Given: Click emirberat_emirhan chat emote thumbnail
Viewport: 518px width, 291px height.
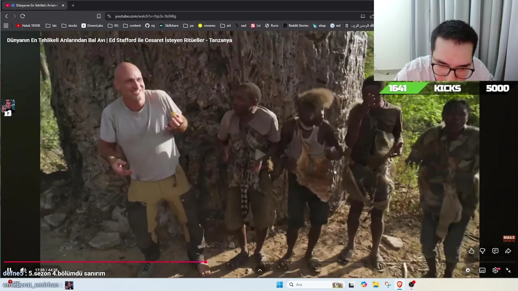Looking at the screenshot, I should coord(69,285).
